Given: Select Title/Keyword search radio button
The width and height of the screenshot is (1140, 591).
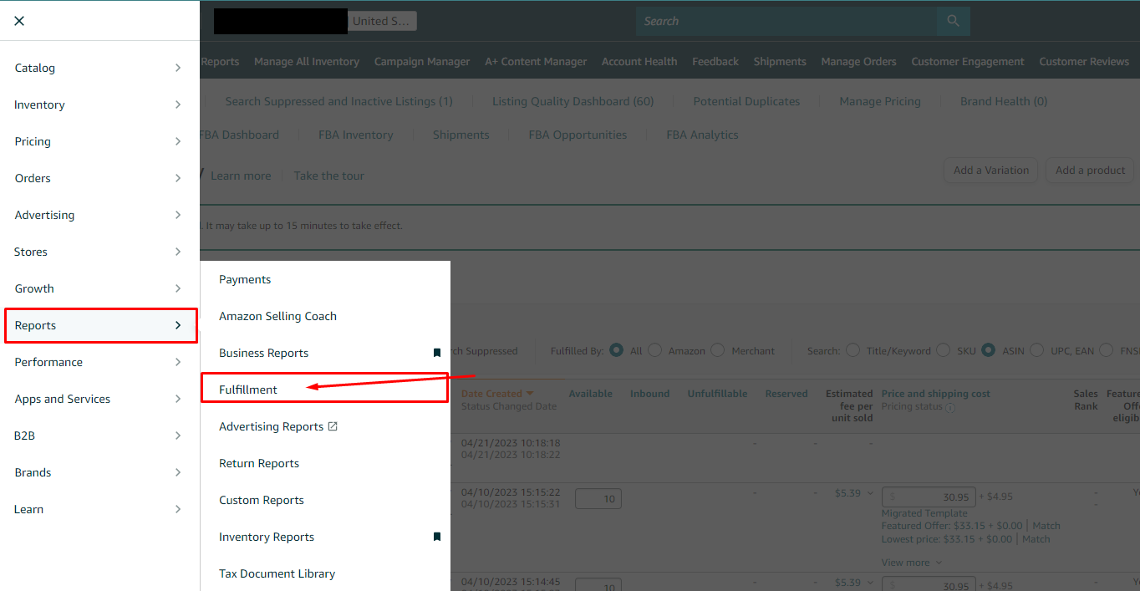Looking at the screenshot, I should pyautogui.click(x=852, y=350).
